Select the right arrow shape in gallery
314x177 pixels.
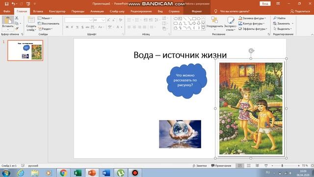(x=194, y=23)
